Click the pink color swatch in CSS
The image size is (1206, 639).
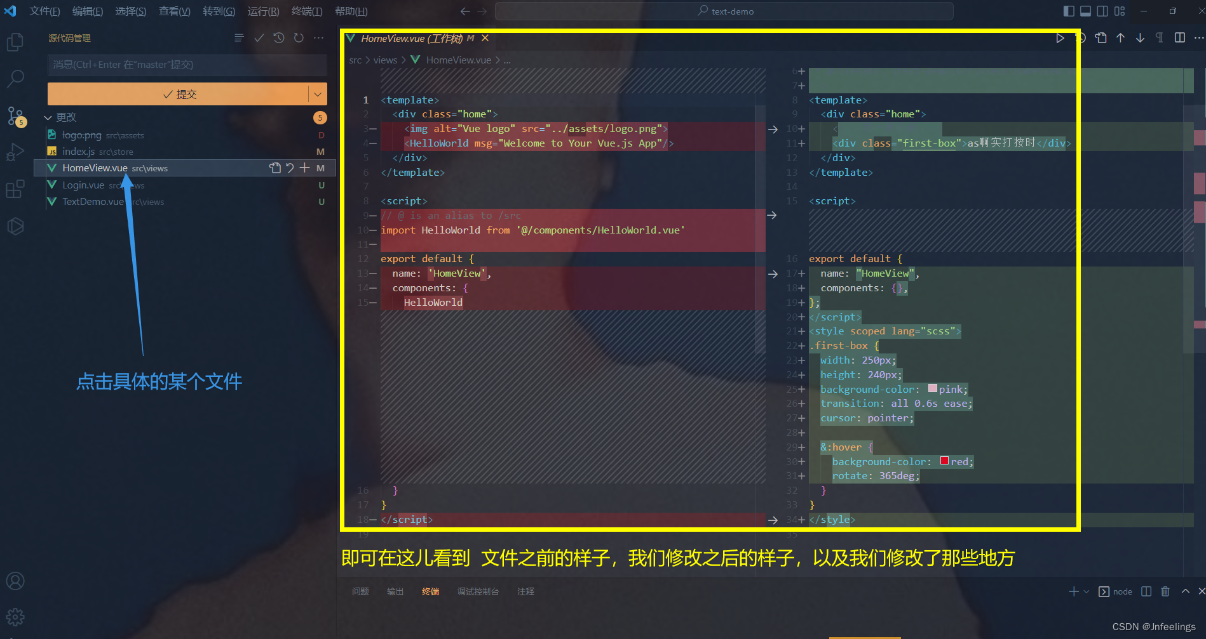pos(932,388)
